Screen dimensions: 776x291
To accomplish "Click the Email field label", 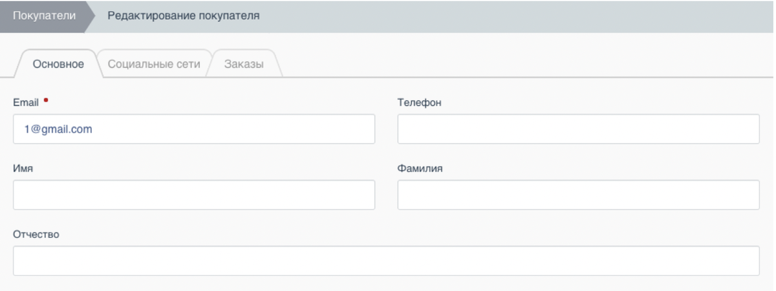I will [x=26, y=103].
